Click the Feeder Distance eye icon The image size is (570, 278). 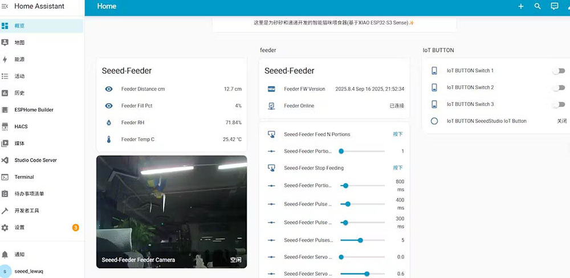(x=109, y=89)
